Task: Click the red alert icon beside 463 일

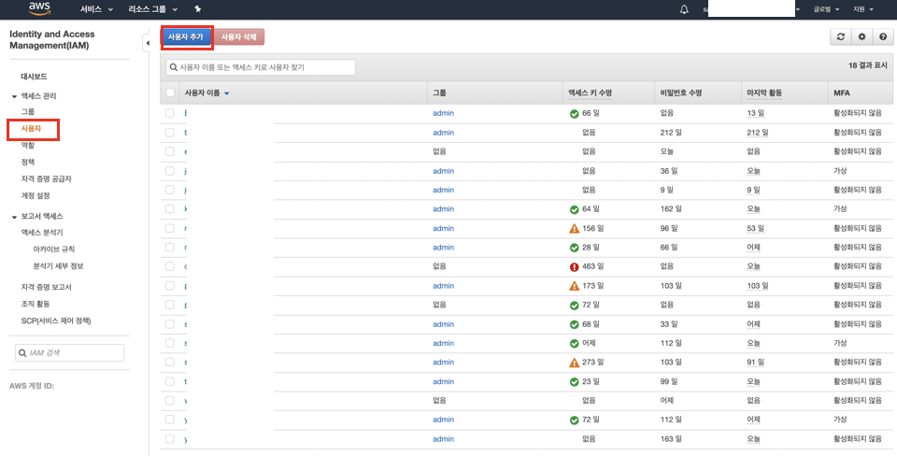Action: (x=574, y=266)
